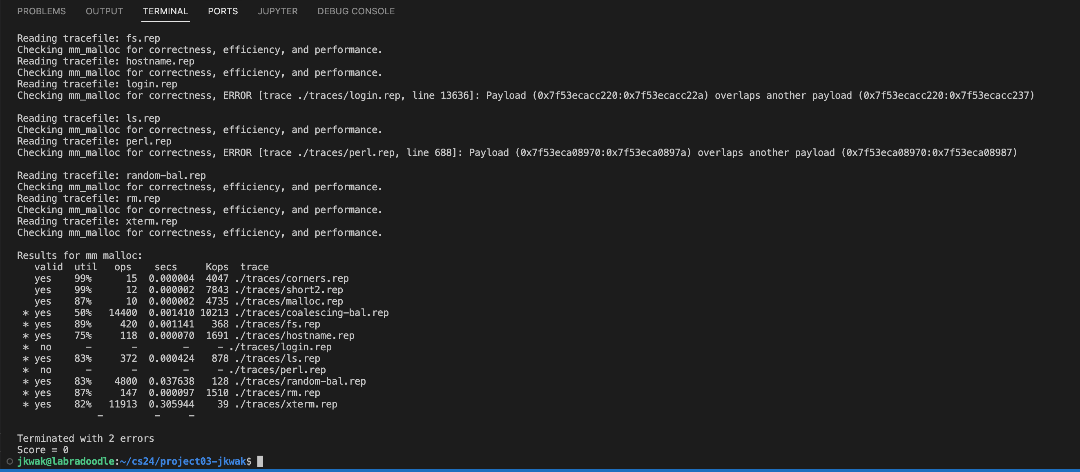Image resolution: width=1080 pixels, height=472 pixels.
Task: Open the PROBLEMS panel tab
Action: [41, 11]
